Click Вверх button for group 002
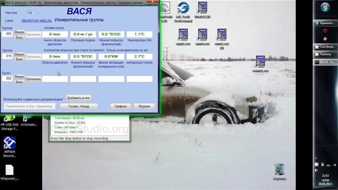 (20, 77)
